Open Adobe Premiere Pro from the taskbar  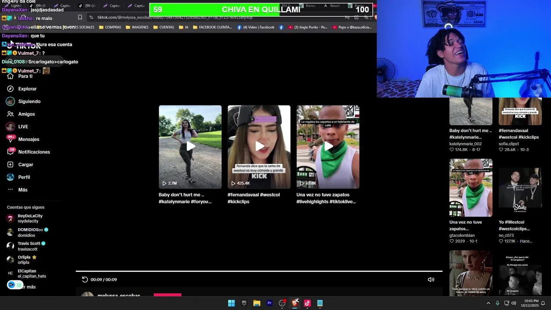click(x=269, y=303)
